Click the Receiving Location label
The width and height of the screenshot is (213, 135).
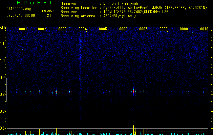click(x=79, y=8)
